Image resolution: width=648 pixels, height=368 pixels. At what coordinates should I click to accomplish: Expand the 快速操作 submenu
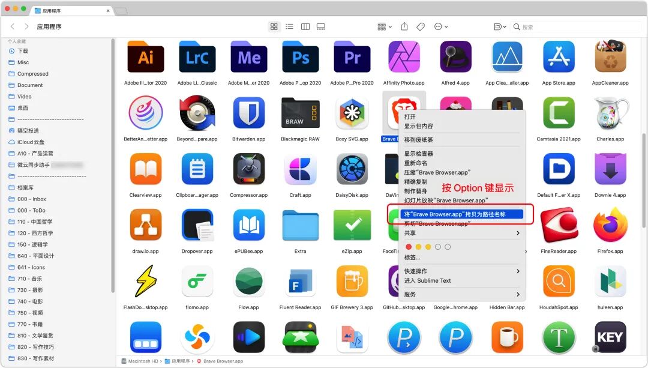point(461,271)
